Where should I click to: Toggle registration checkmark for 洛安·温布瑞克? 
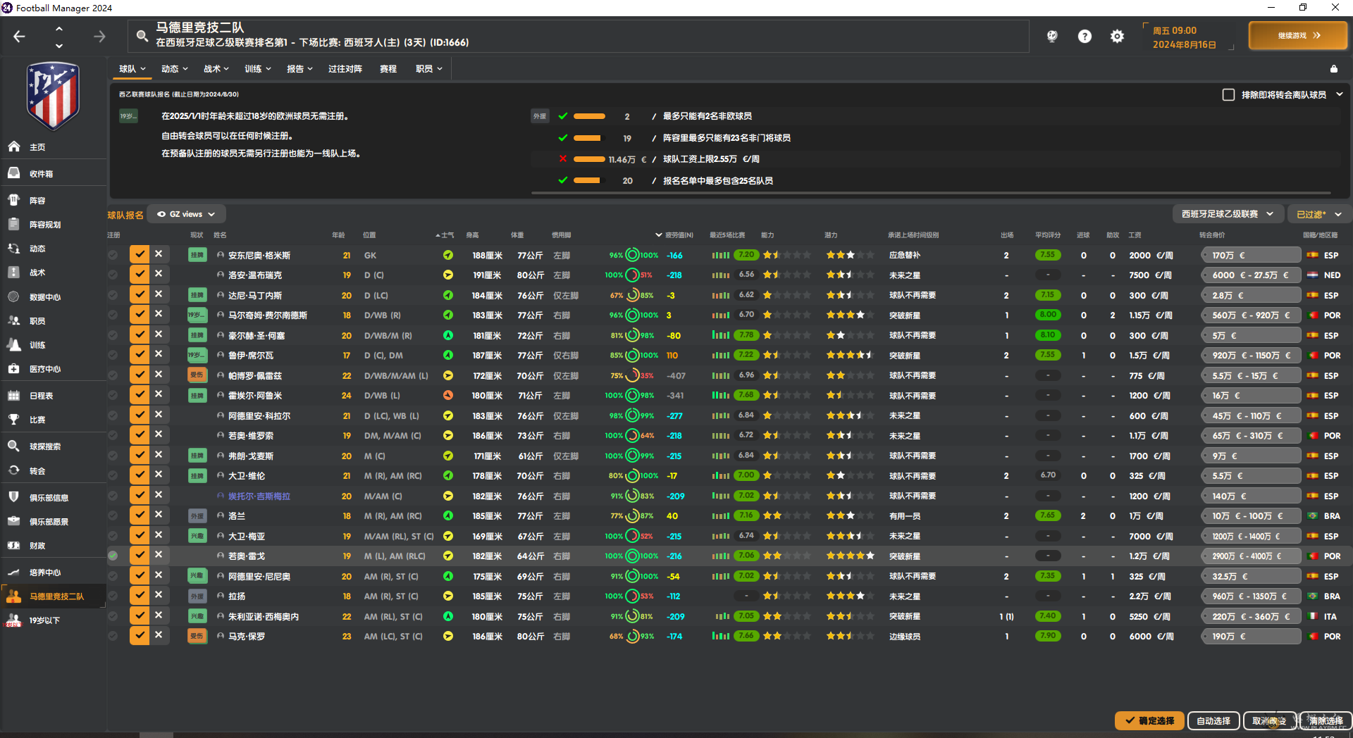[140, 275]
